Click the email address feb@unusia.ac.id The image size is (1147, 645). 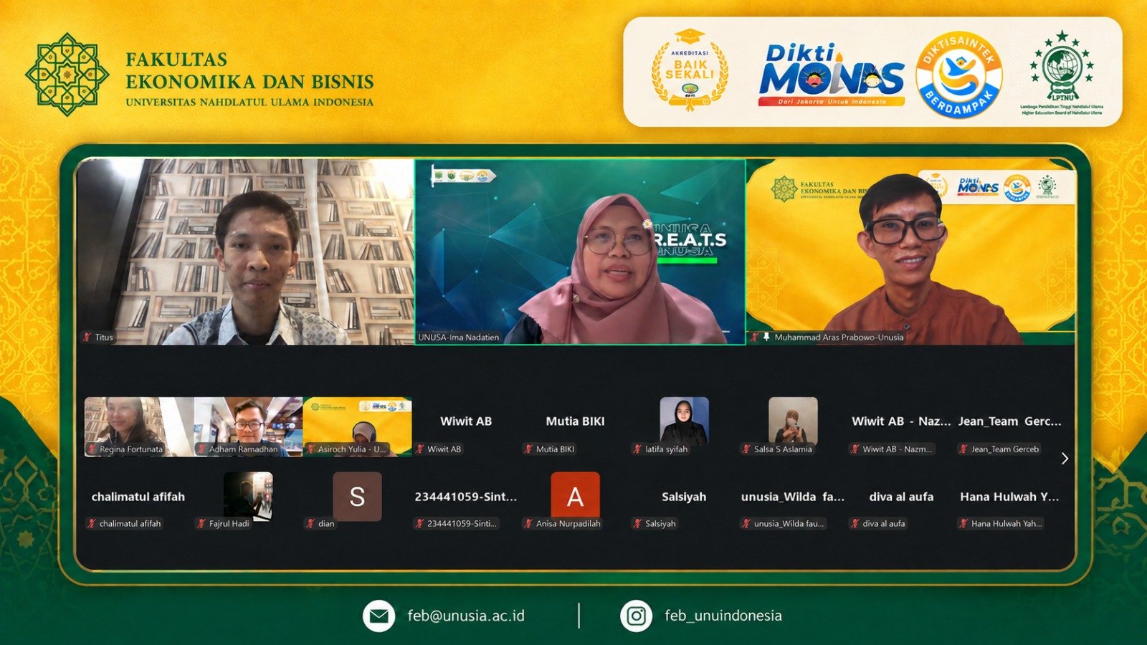466,616
